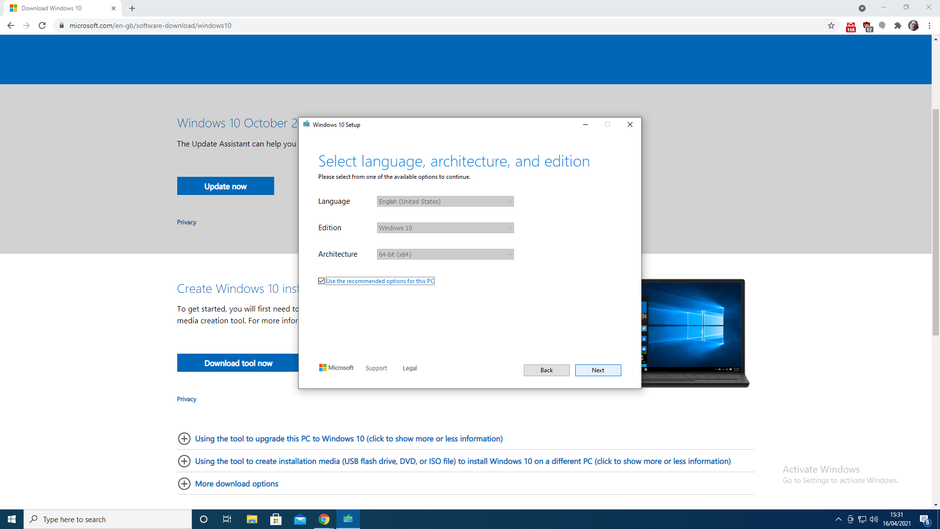The width and height of the screenshot is (940, 529).
Task: Open a new browser tab
Action: pyautogui.click(x=132, y=8)
